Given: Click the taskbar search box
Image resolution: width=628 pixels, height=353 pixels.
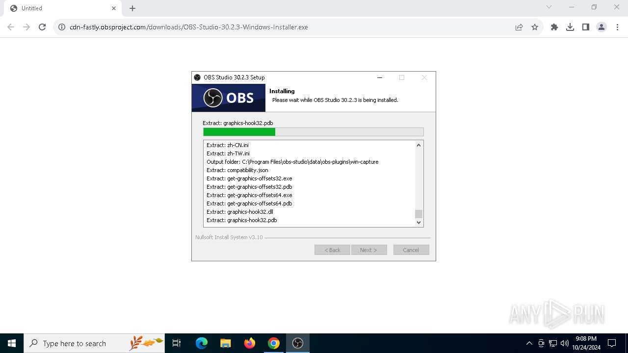Looking at the screenshot, I should (x=94, y=343).
